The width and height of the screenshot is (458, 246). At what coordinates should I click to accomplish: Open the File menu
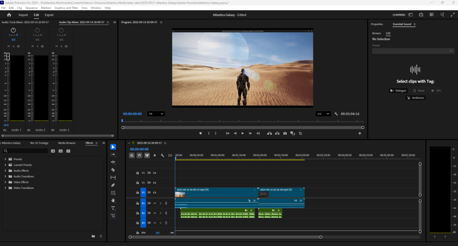pos(3,8)
